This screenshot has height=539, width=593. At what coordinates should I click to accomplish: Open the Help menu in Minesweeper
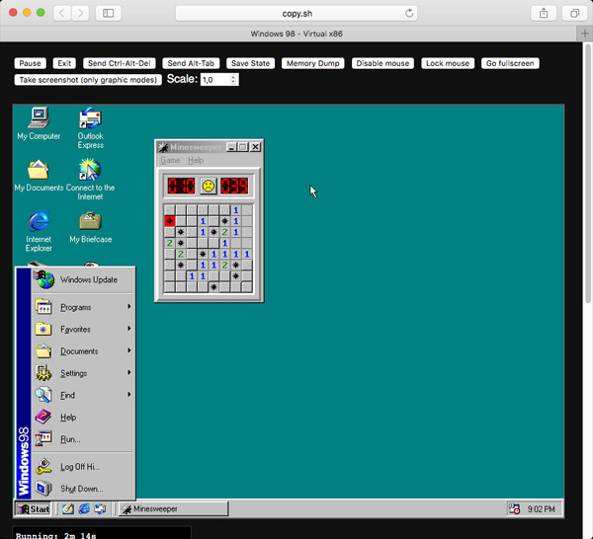[196, 161]
